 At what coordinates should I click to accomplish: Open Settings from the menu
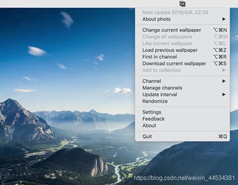(x=182, y=112)
